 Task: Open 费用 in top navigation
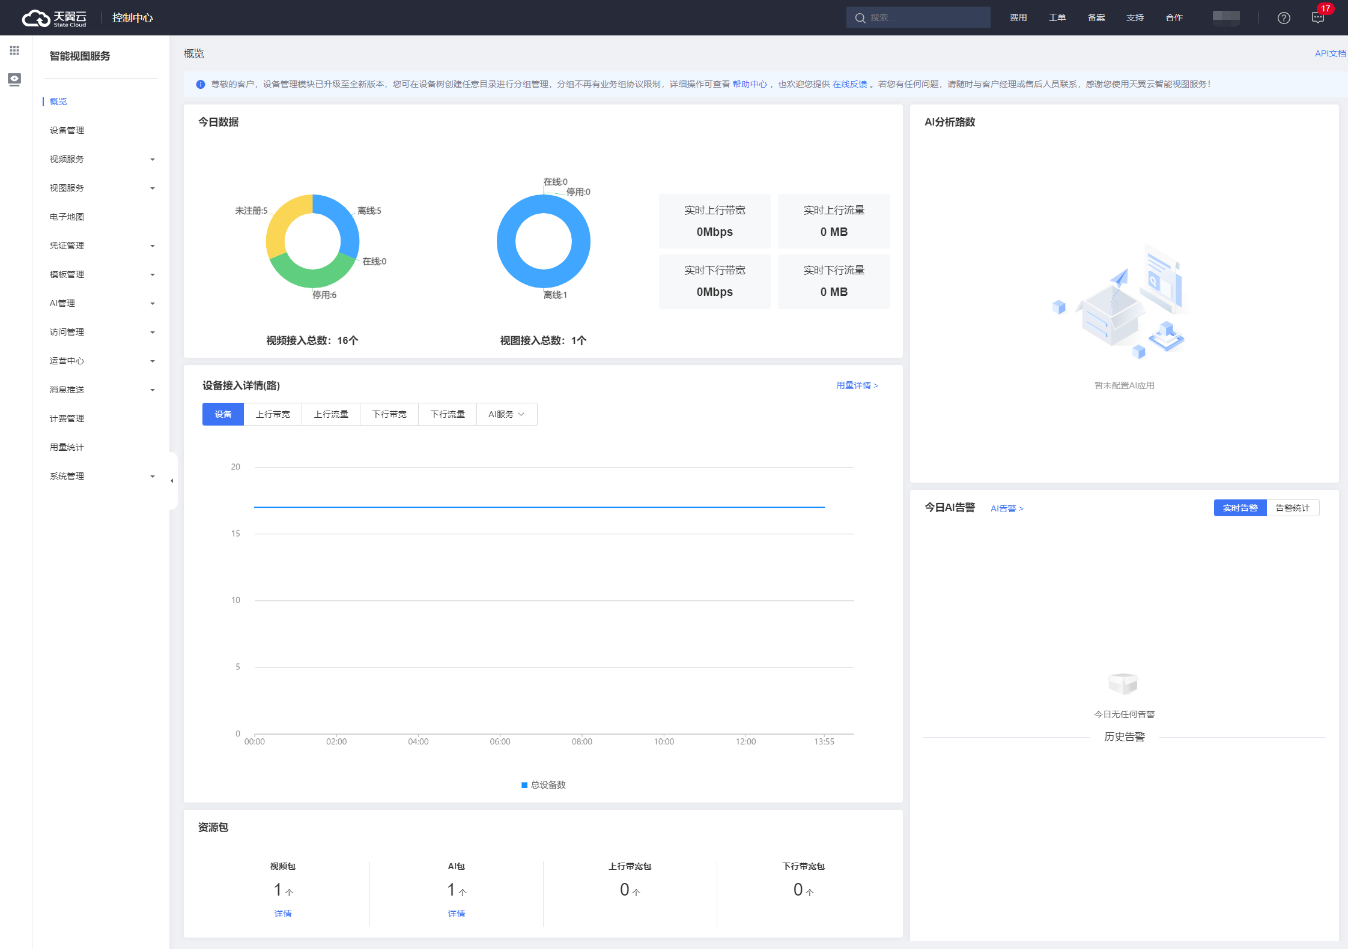tap(1018, 18)
